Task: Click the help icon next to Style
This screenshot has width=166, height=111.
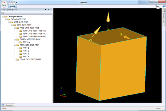Action: coord(164,6)
